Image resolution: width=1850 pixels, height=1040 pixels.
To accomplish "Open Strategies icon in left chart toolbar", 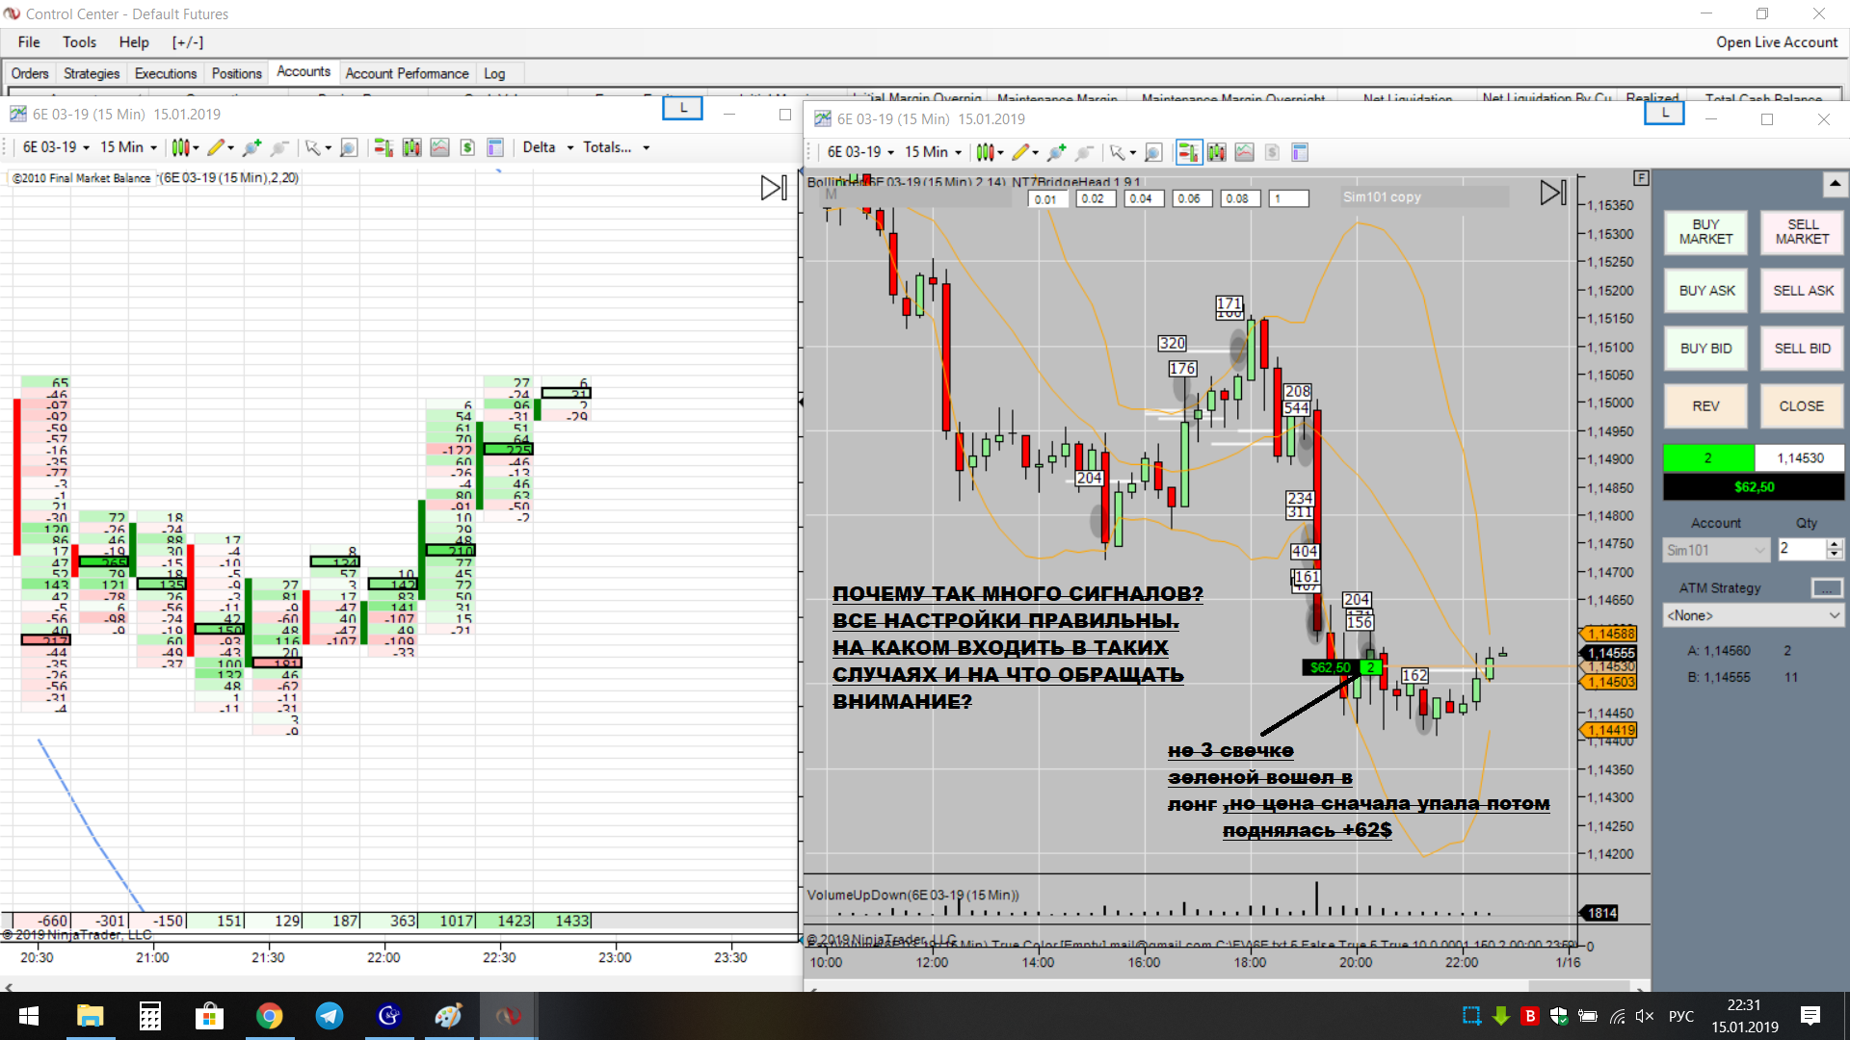I will pyautogui.click(x=466, y=147).
